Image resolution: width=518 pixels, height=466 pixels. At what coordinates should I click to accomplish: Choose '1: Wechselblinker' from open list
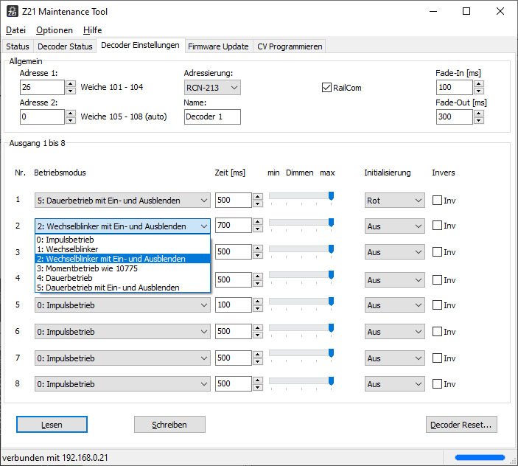(122, 249)
